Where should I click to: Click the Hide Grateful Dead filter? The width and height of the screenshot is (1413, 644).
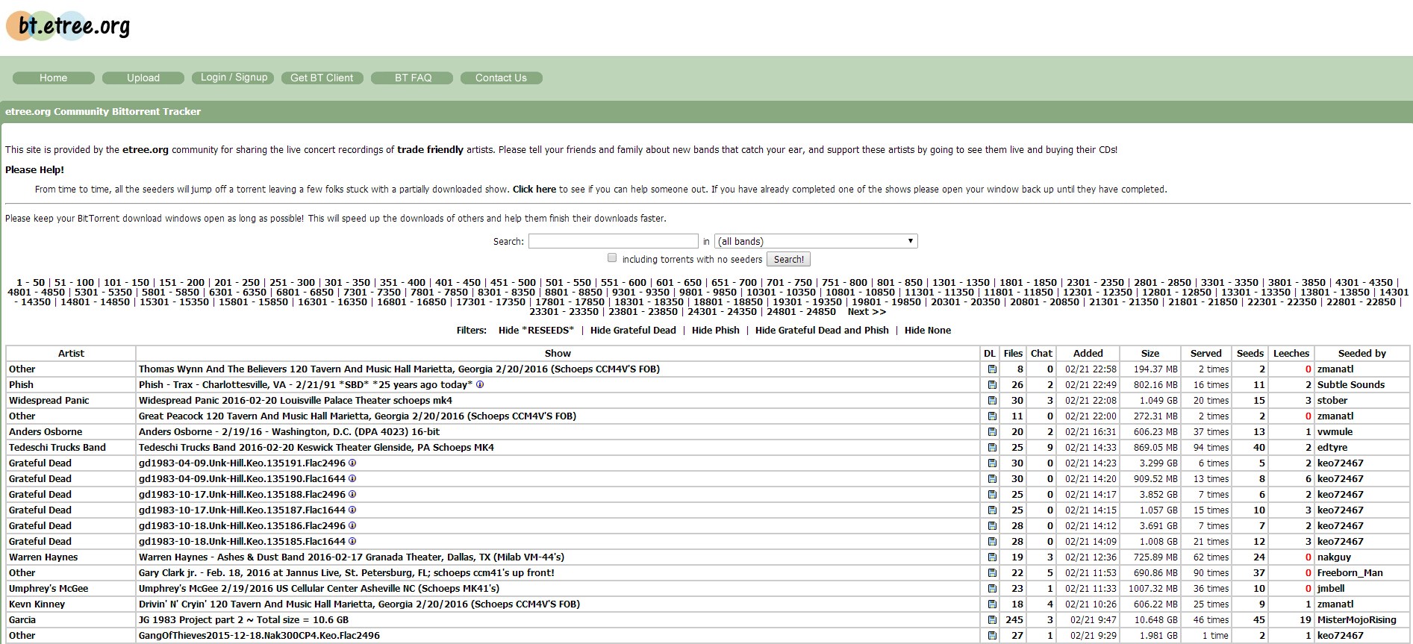(x=633, y=331)
